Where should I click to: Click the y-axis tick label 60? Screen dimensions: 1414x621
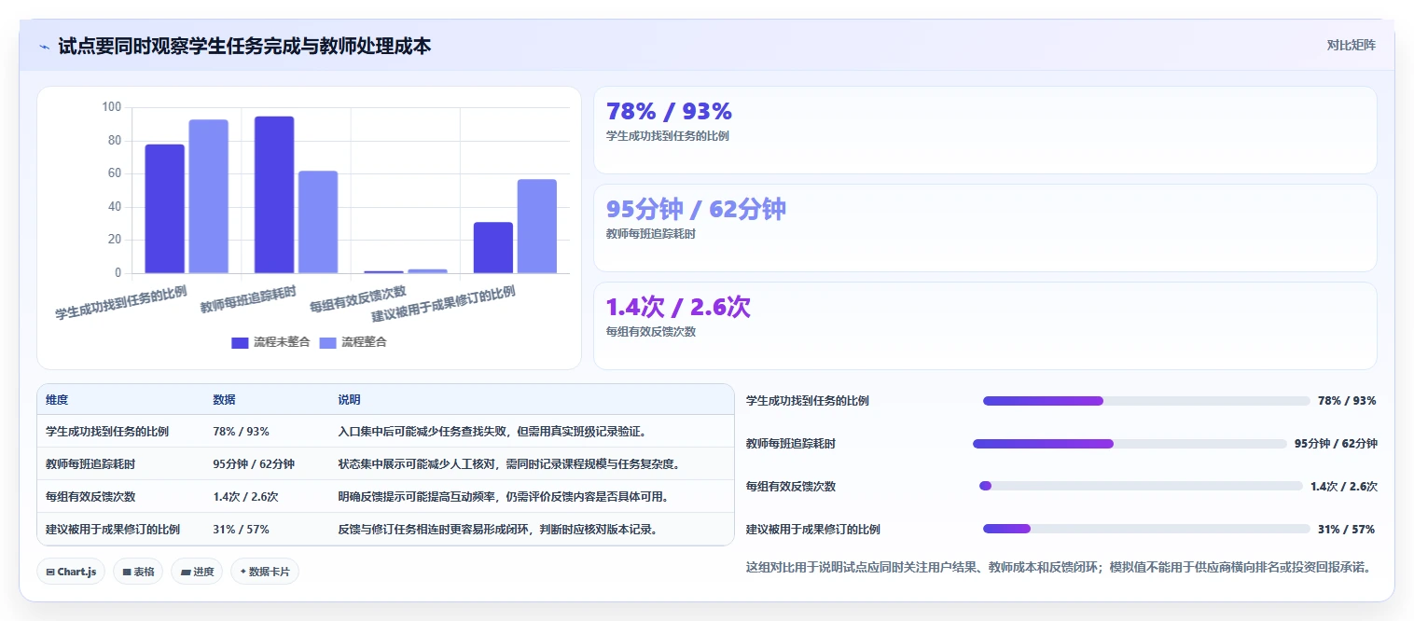point(115,173)
